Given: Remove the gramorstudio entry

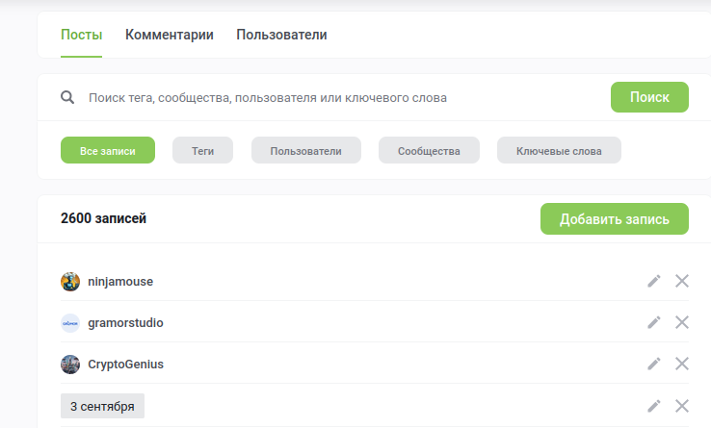Looking at the screenshot, I should (682, 322).
